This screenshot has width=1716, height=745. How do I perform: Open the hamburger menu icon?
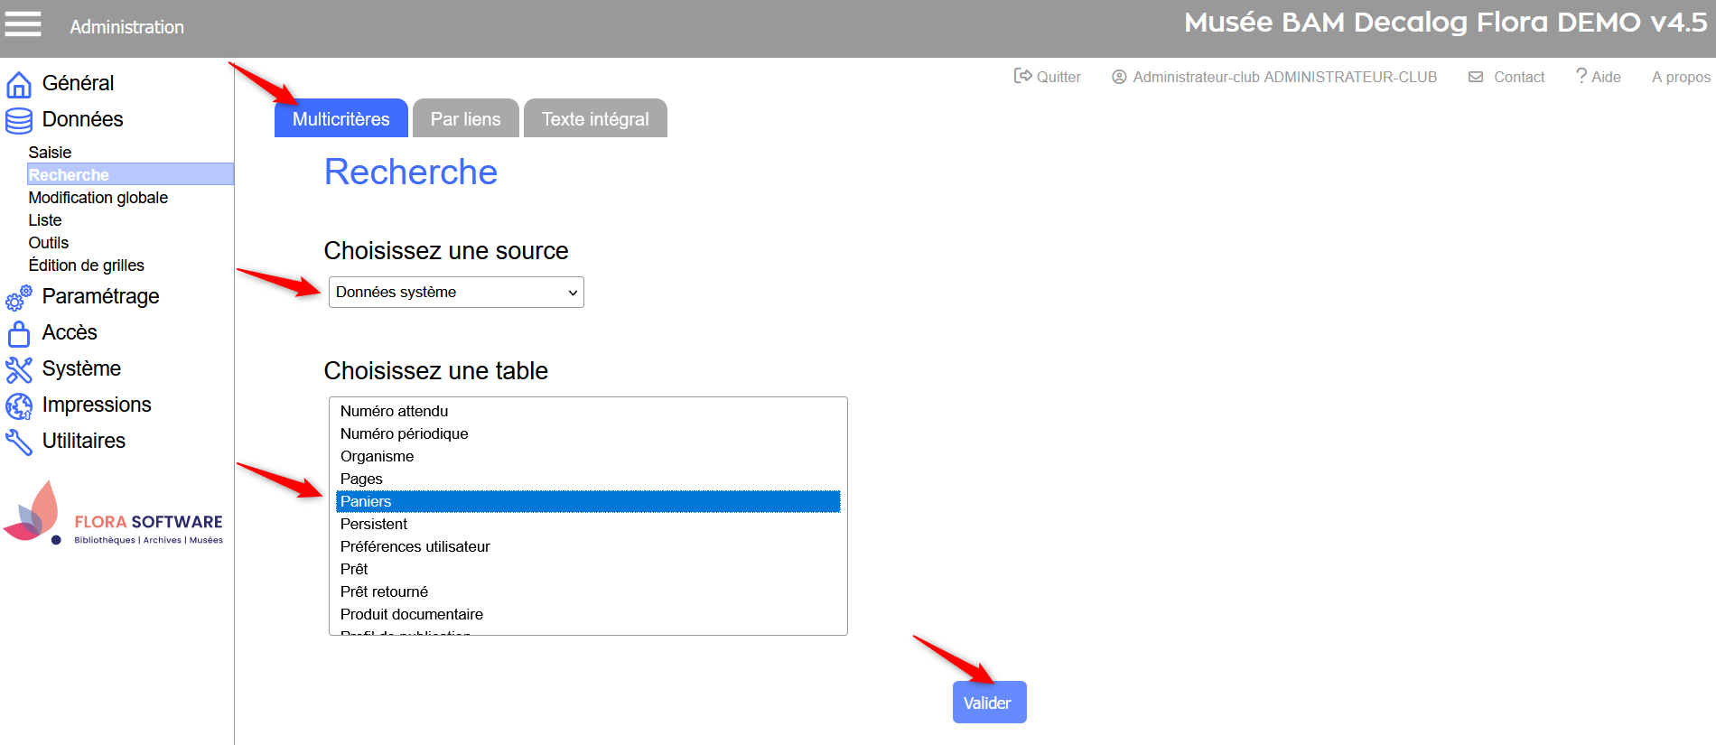(23, 24)
